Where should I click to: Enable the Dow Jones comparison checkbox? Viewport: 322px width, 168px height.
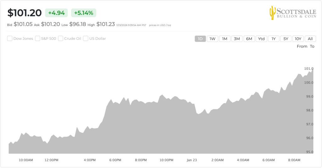10,39
